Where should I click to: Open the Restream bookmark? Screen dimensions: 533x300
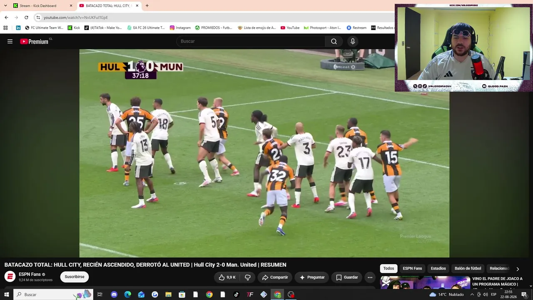click(x=357, y=28)
